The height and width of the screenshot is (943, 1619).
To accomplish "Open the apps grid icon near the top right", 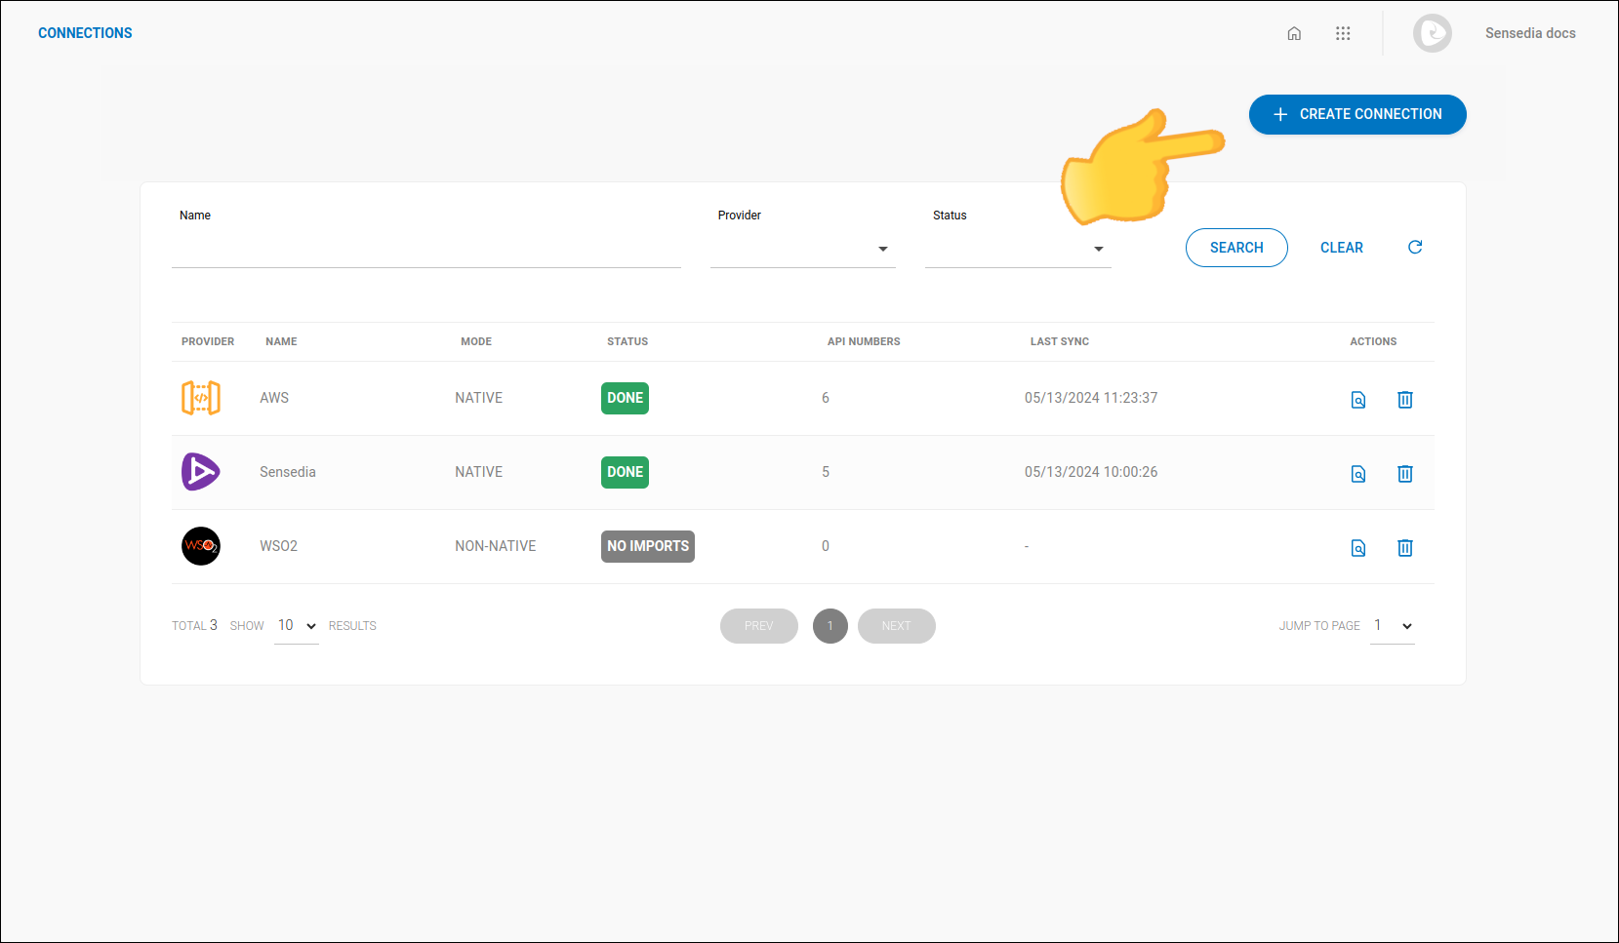I will coord(1343,32).
